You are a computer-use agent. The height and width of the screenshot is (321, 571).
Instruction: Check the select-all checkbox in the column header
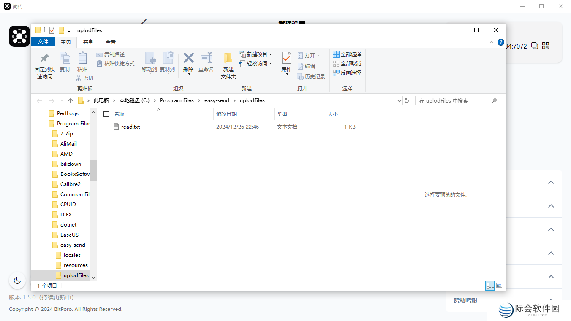(106, 114)
